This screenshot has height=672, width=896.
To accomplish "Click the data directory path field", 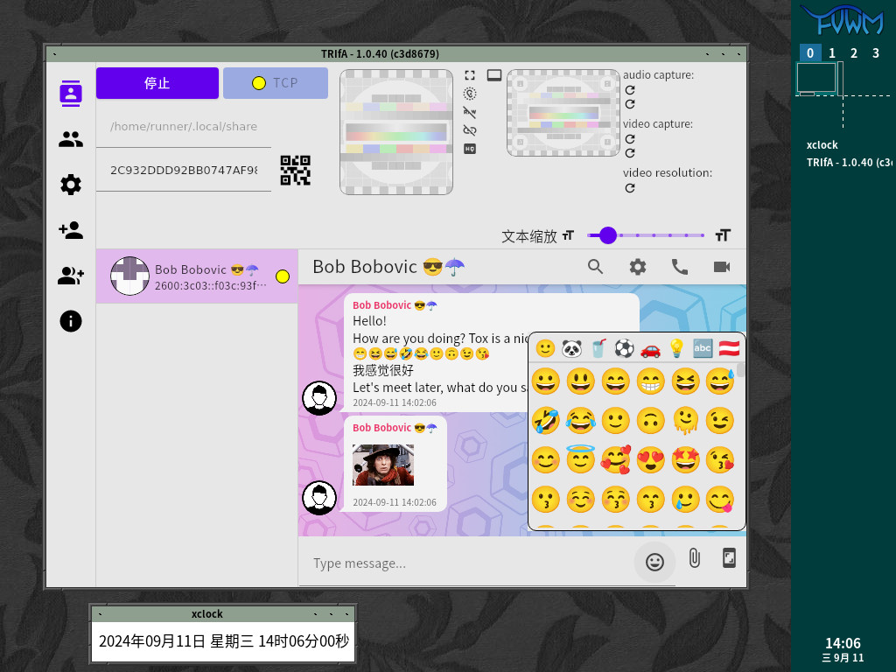I will (184, 126).
